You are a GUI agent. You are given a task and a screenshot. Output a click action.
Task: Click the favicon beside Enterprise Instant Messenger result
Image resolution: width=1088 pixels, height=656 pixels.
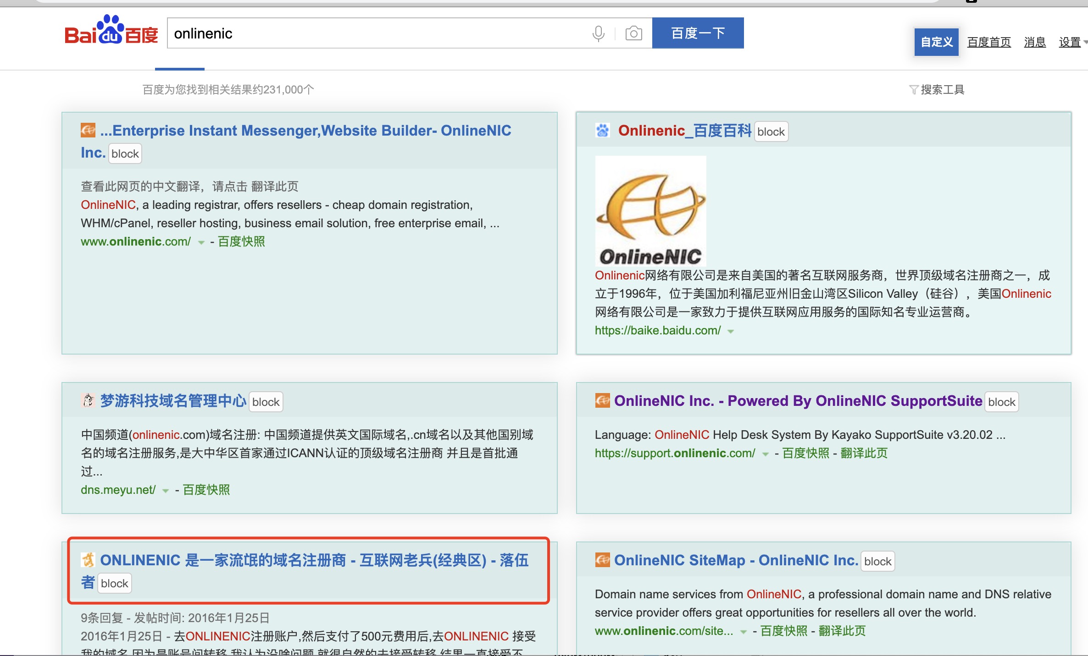tap(88, 131)
